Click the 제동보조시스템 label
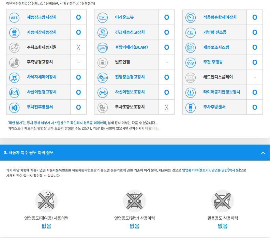The height and width of the screenshot is (238, 270). (x=216, y=47)
